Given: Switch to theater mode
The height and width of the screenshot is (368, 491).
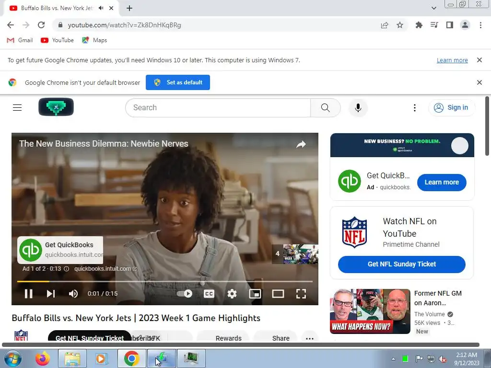Looking at the screenshot, I should coord(278,294).
